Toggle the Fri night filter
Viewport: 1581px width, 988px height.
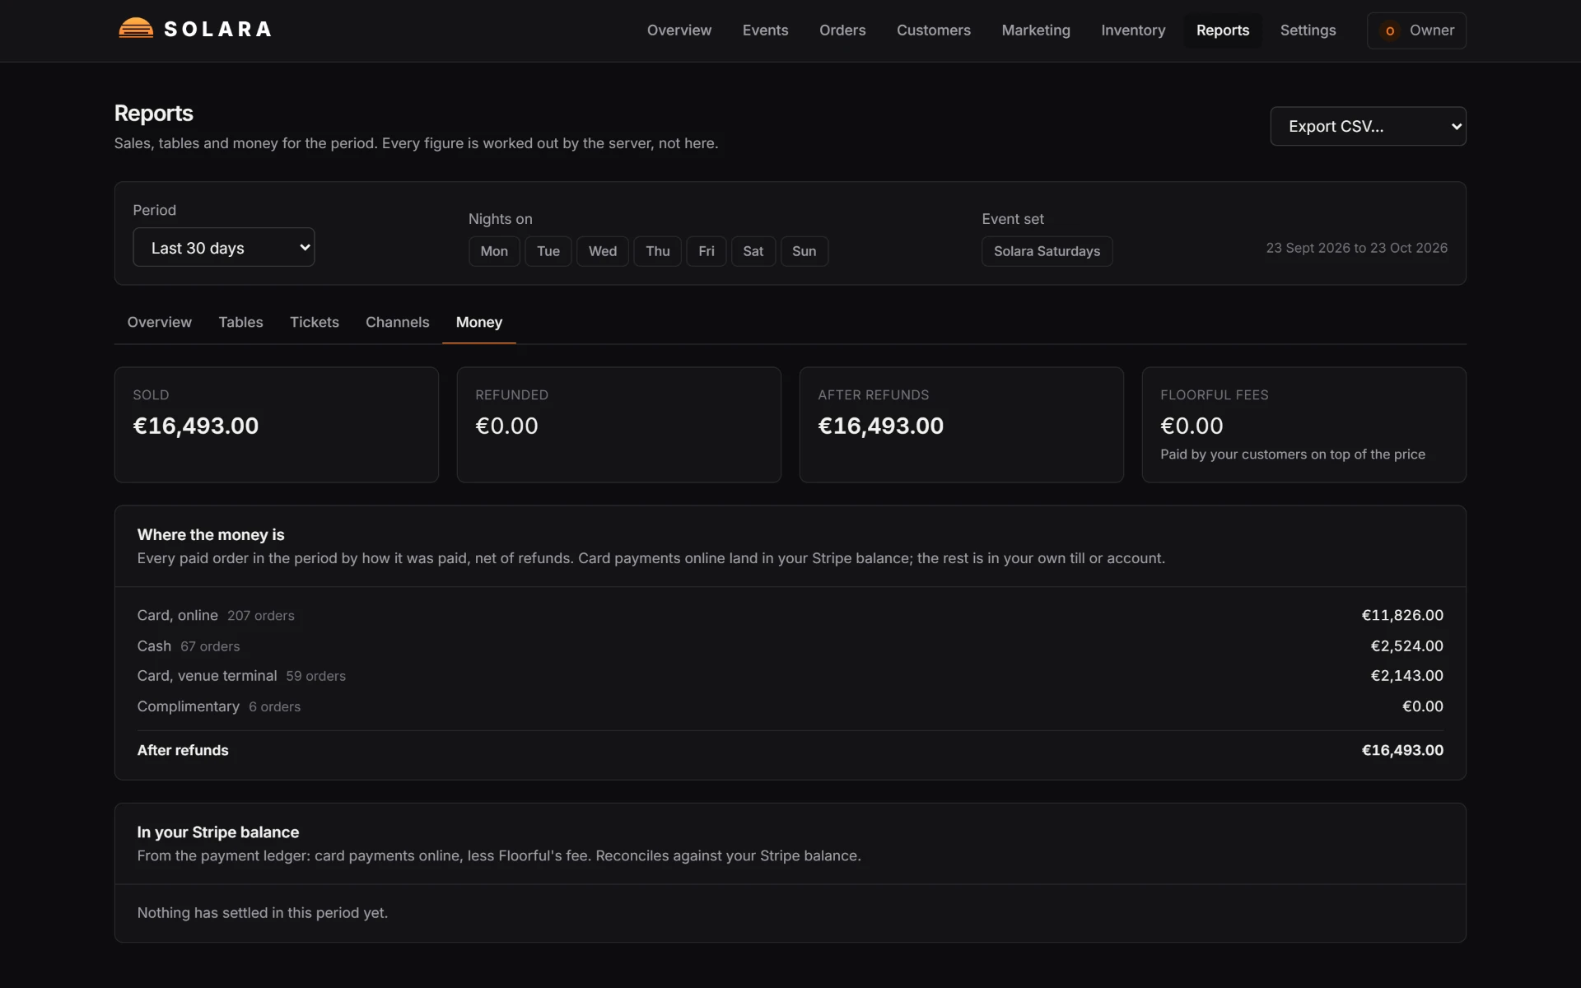tap(707, 251)
